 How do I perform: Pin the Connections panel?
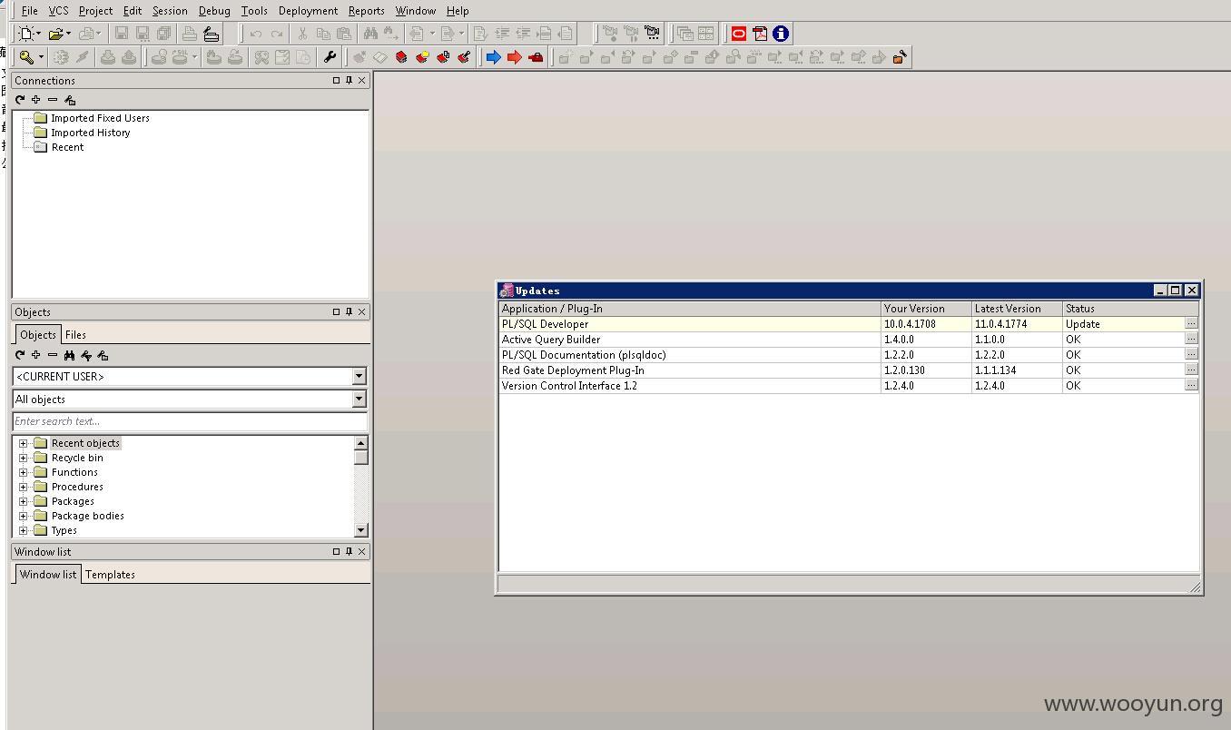point(349,81)
